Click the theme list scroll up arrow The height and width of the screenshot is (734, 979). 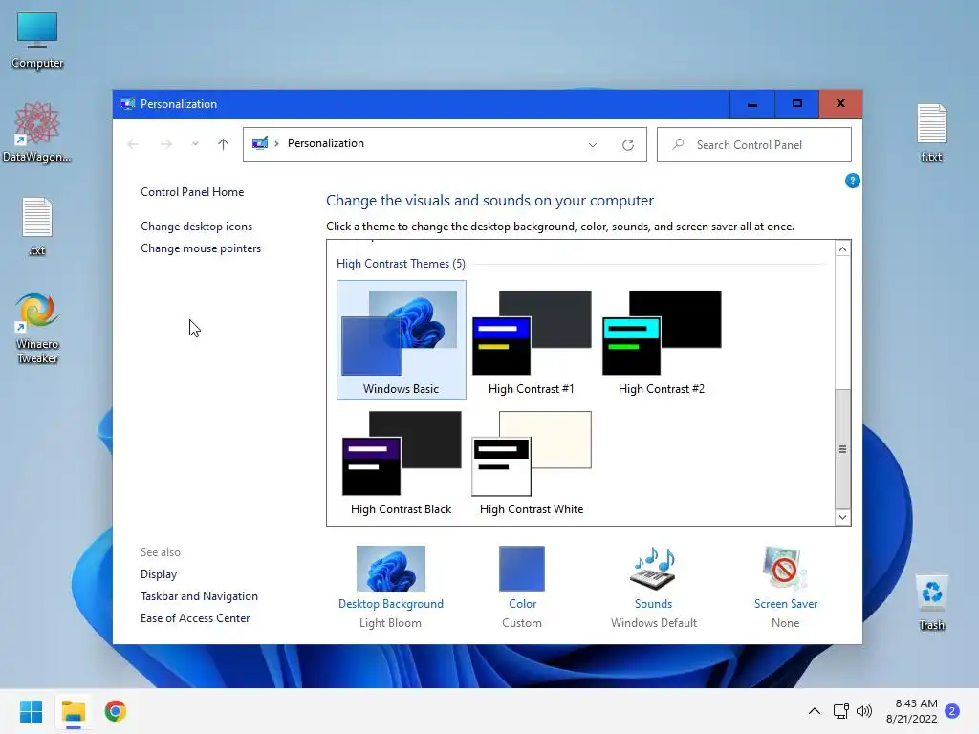click(842, 249)
